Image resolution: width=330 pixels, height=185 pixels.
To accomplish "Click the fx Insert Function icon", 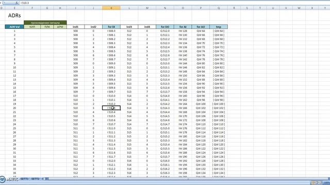I will click(x=17, y=3).
